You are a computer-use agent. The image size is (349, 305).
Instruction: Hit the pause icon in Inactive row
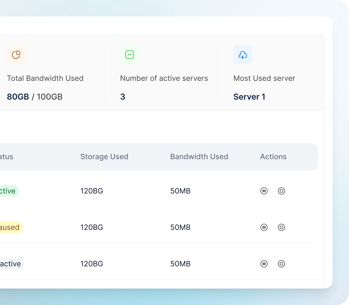click(264, 264)
